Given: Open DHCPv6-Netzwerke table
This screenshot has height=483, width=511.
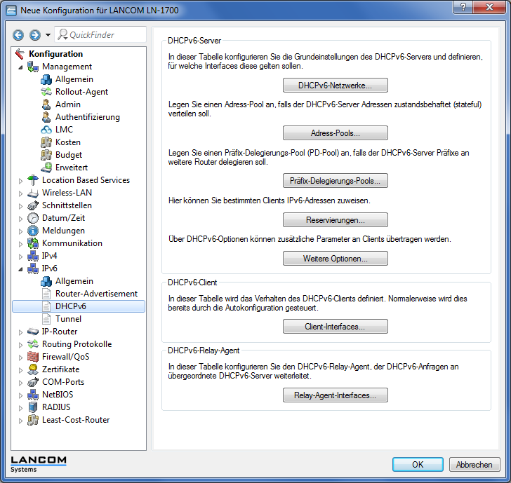Looking at the screenshot, I should 335,86.
